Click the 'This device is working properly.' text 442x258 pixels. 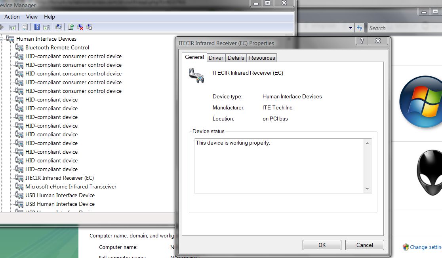tap(233, 143)
